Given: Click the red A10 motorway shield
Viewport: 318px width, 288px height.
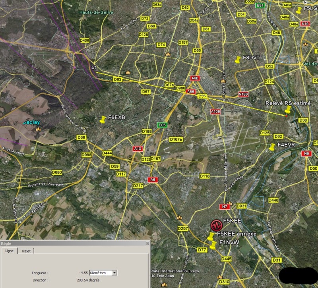Looking at the screenshot, I should (x=138, y=149).
